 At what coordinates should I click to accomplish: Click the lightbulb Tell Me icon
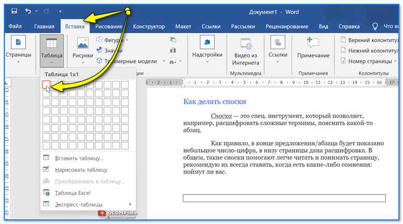click(x=375, y=26)
